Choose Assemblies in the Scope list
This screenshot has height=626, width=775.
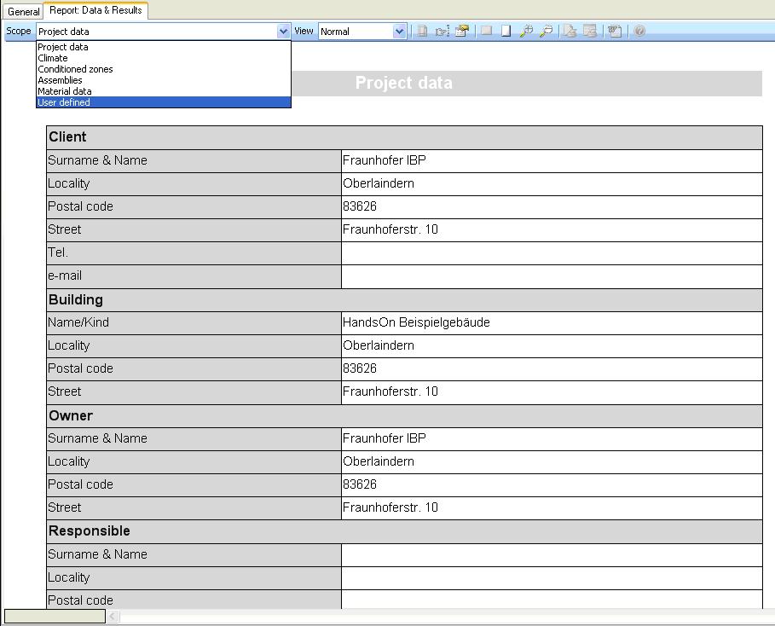pos(164,80)
